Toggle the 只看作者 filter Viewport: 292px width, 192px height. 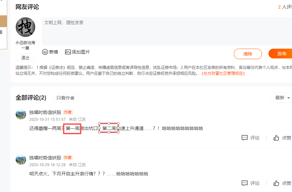66,98
